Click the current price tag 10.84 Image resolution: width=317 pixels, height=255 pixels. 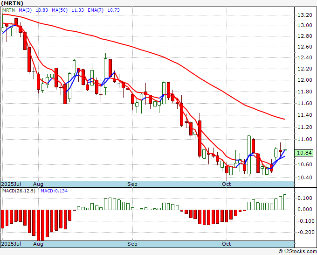point(304,153)
